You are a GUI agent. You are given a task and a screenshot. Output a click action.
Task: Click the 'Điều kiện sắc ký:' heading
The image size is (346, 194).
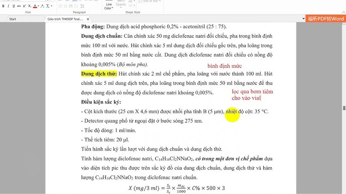coord(101,102)
